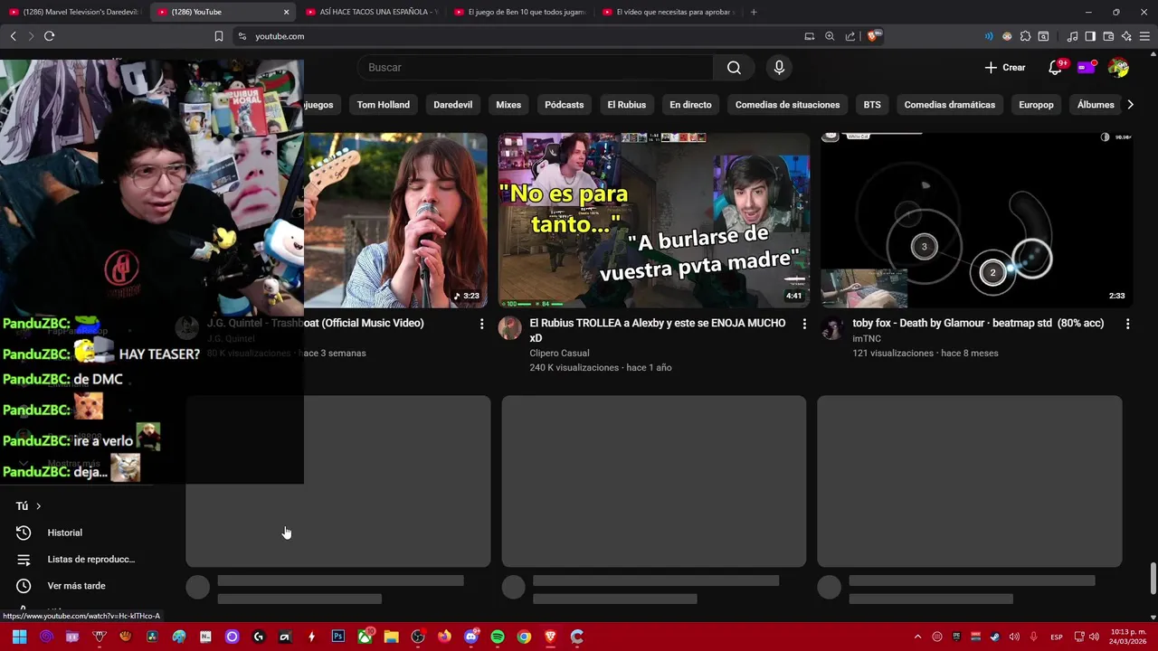Image resolution: width=1158 pixels, height=651 pixels.
Task: Open Spotify from the taskbar
Action: click(498, 637)
